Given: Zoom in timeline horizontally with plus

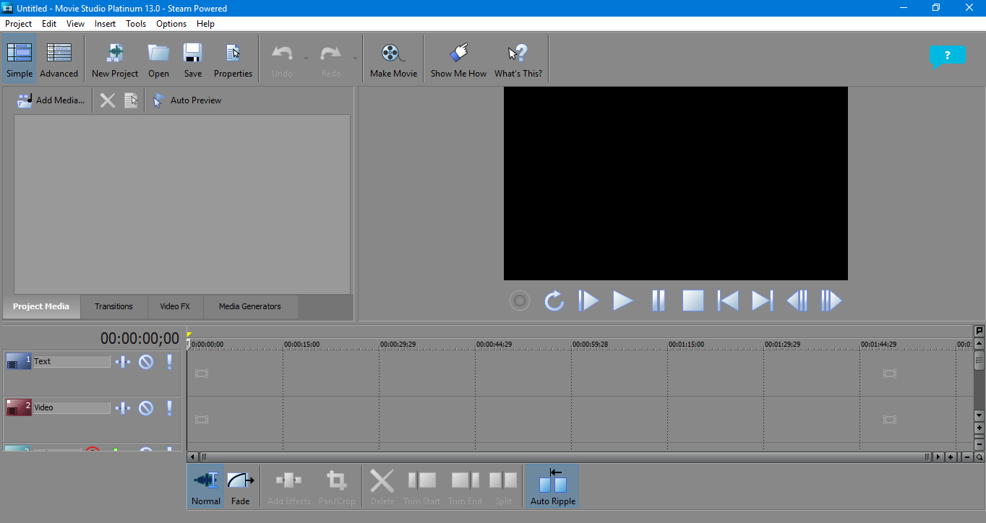Looking at the screenshot, I should (950, 457).
